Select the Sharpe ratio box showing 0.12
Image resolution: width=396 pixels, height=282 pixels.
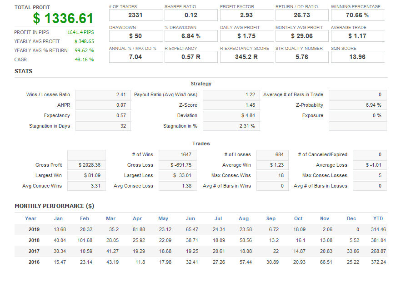click(191, 15)
